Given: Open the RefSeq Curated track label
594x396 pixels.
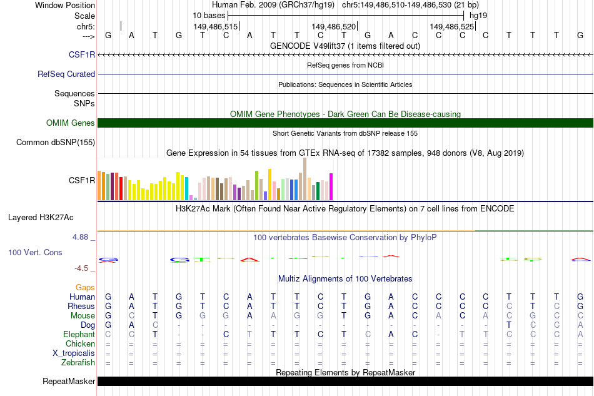Looking at the screenshot, I should coord(66,74).
